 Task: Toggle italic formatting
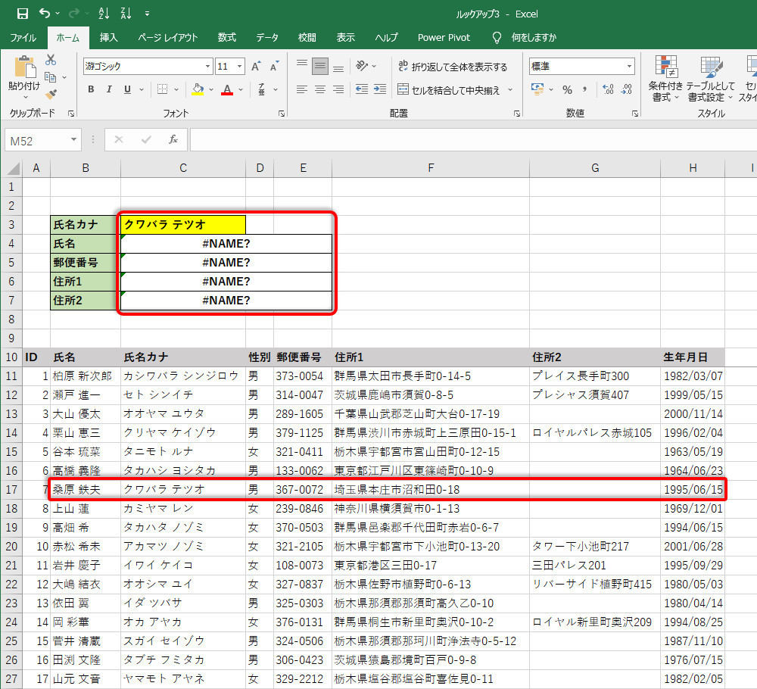109,89
